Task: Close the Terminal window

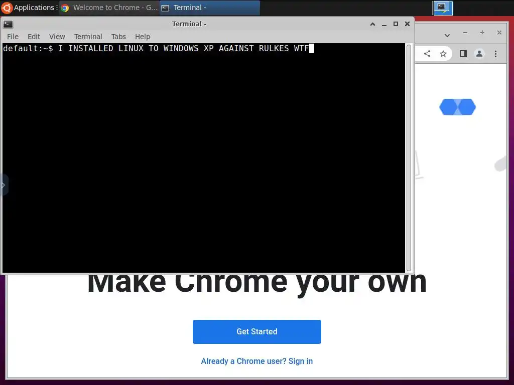Action: click(x=407, y=24)
